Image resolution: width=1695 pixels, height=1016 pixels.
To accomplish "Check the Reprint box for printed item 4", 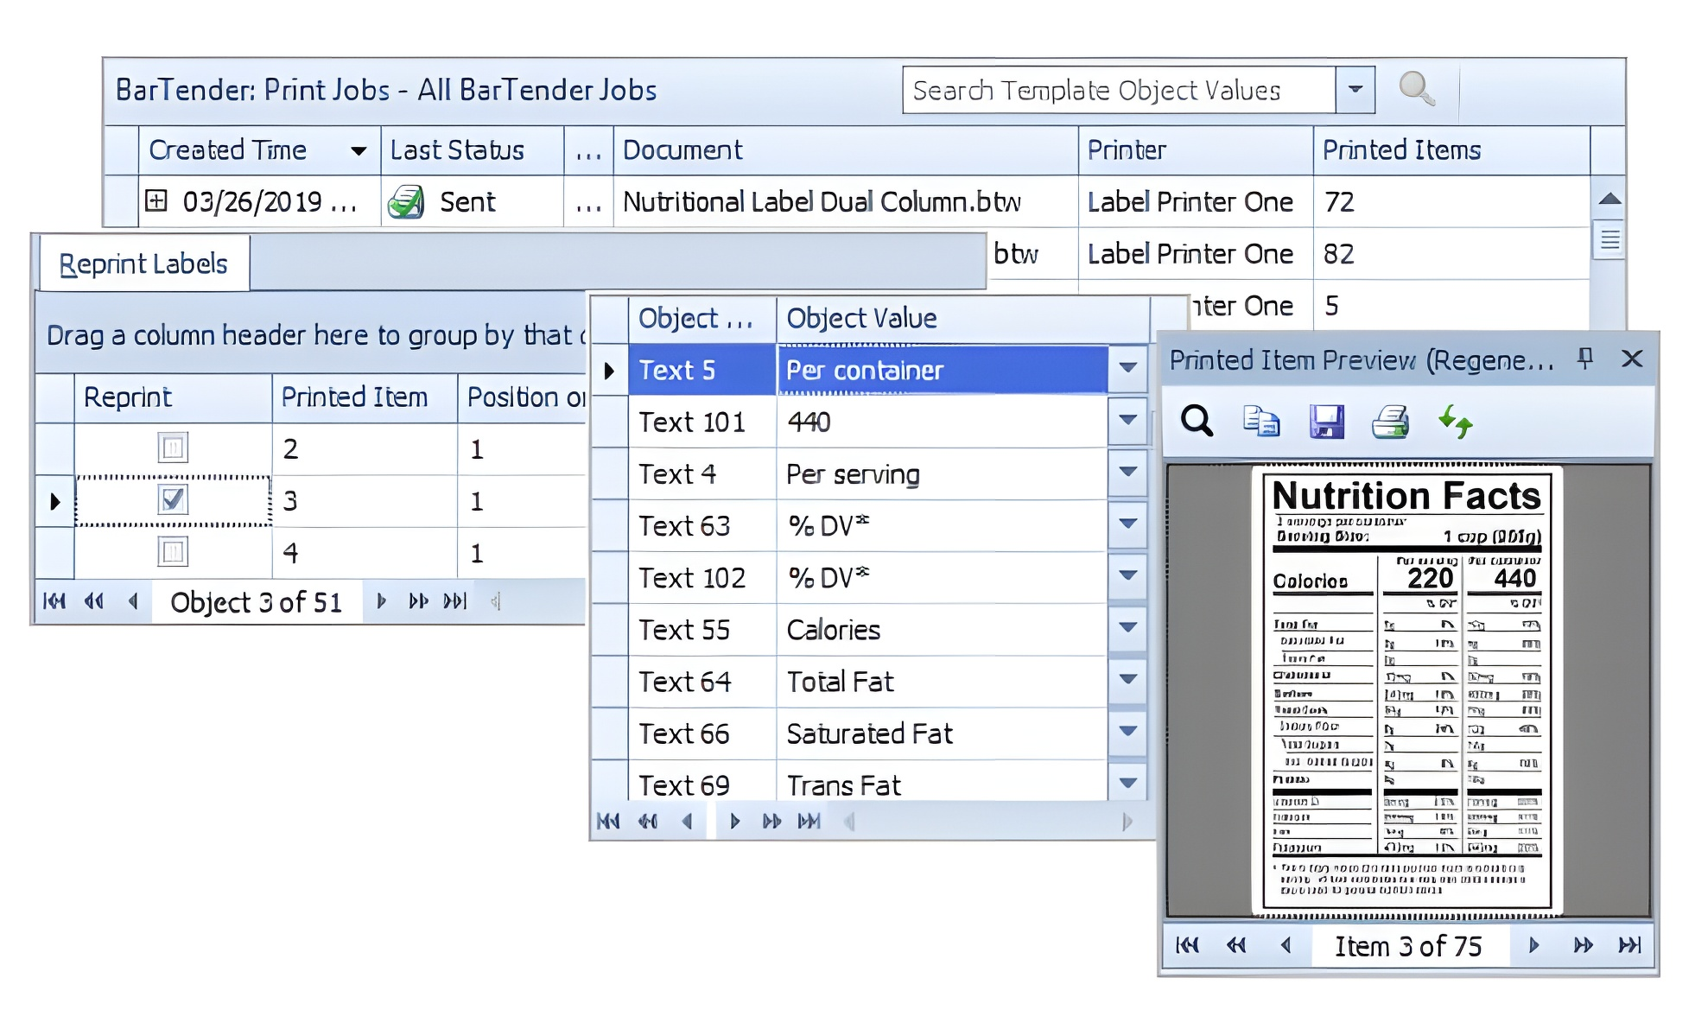I will click(173, 551).
